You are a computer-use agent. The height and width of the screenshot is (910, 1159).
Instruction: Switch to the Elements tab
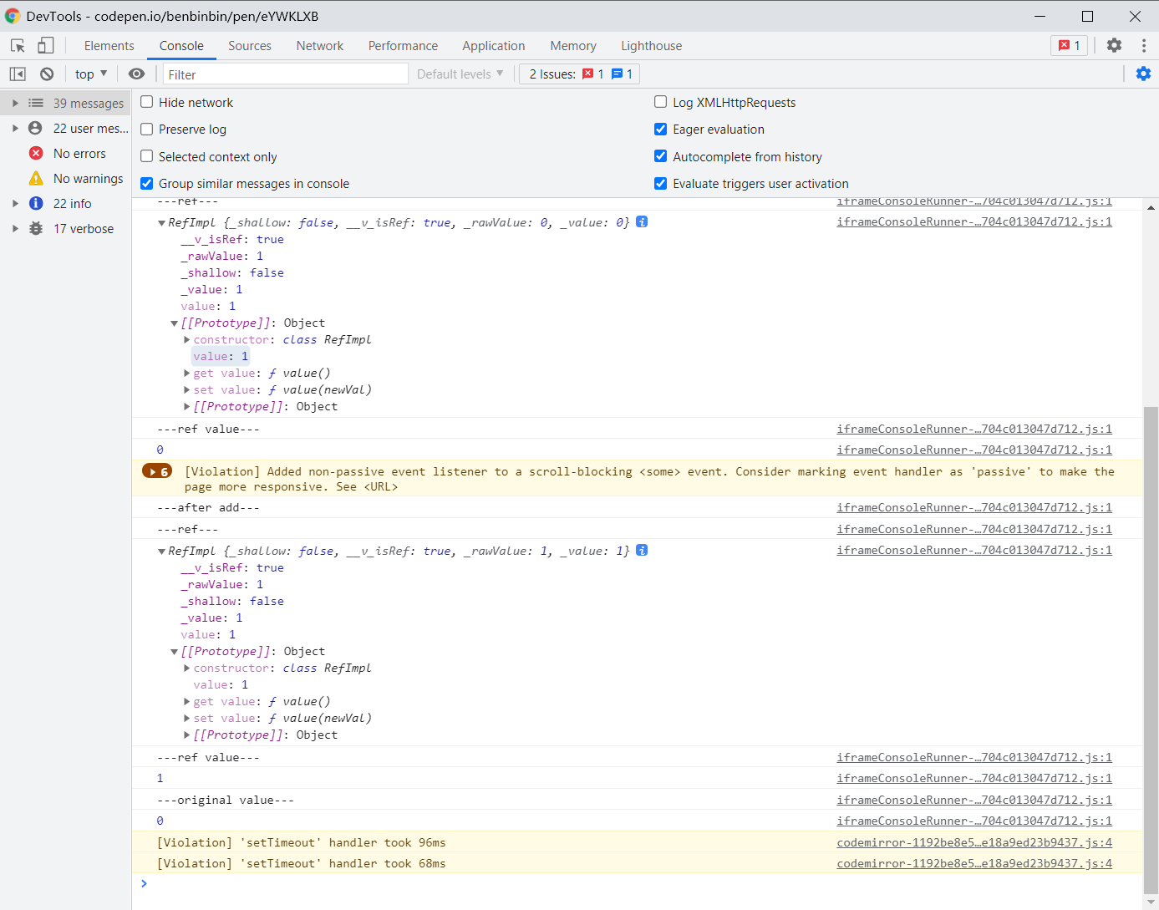point(109,46)
